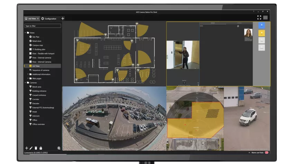This screenshot has height=164, width=293.
Task: Click the blue action button
Action: (x=262, y=25)
